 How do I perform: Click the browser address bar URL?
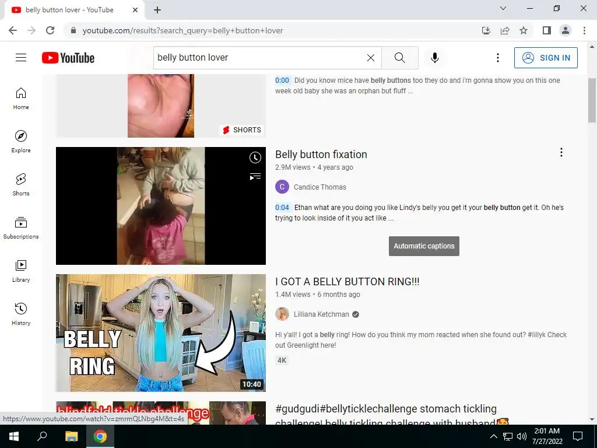tap(182, 30)
